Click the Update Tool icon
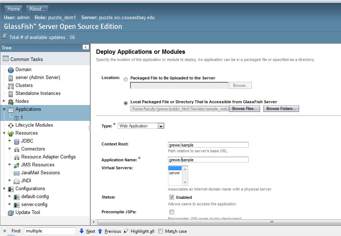The width and height of the screenshot is (341, 236). 10,213
